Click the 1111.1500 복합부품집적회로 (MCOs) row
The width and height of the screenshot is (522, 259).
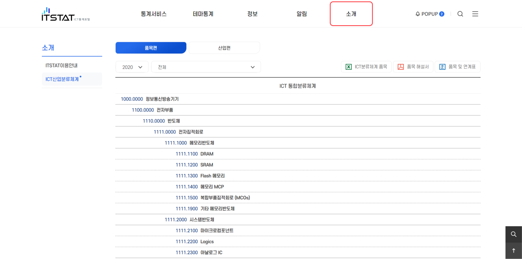pyautogui.click(x=298, y=198)
